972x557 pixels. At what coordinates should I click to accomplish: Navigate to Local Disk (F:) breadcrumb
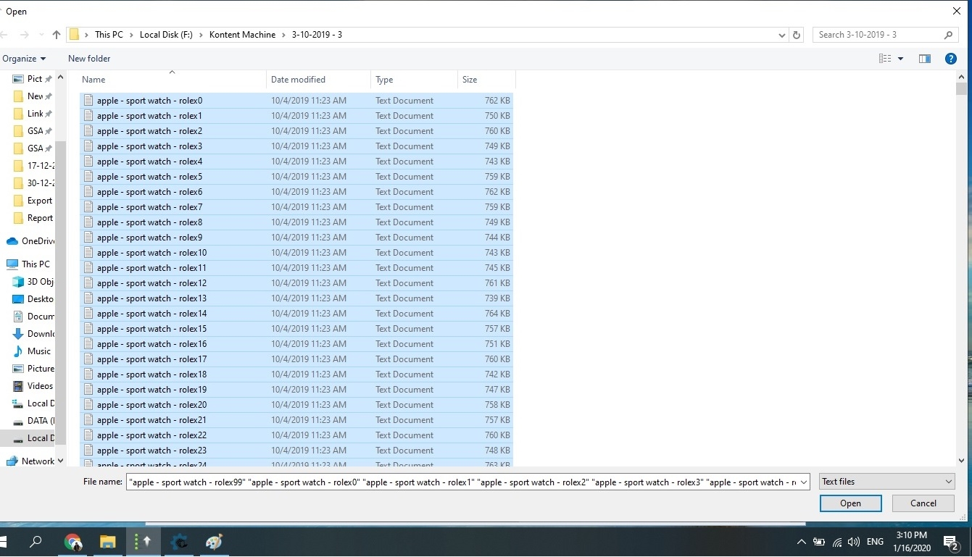(x=166, y=35)
